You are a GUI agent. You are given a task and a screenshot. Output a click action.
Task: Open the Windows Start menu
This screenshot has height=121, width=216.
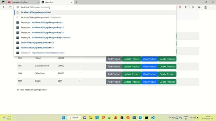coord(63,118)
